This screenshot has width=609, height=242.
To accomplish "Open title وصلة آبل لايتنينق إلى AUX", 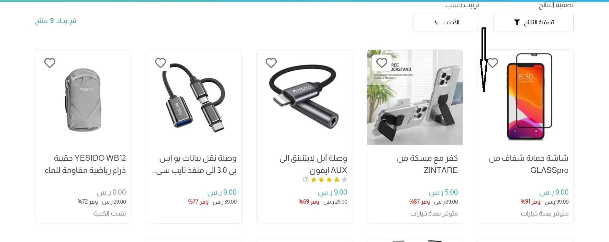I will pyautogui.click(x=313, y=164).
